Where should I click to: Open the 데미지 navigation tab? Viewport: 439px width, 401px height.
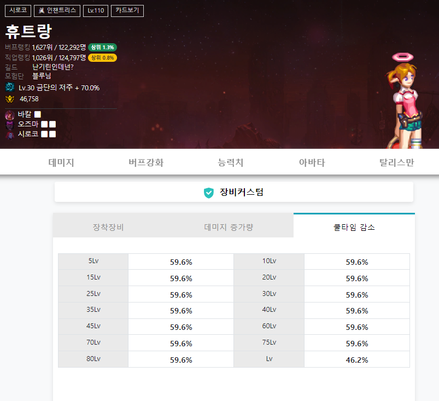tap(61, 162)
